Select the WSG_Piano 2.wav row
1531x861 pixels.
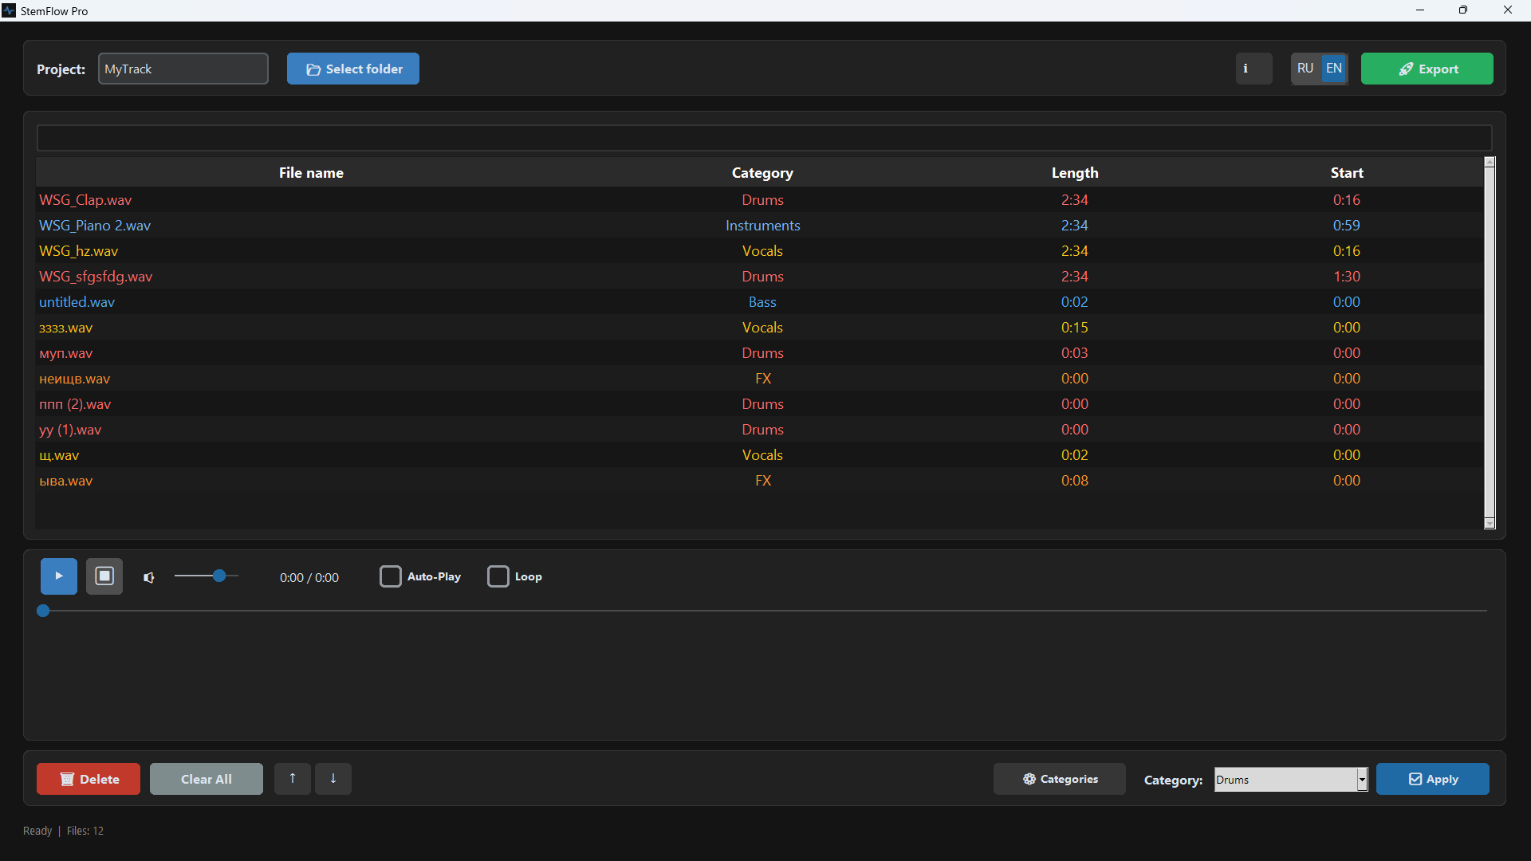click(x=759, y=226)
